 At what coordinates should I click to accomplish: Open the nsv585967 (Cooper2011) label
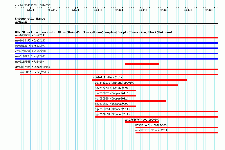(111, 93)
